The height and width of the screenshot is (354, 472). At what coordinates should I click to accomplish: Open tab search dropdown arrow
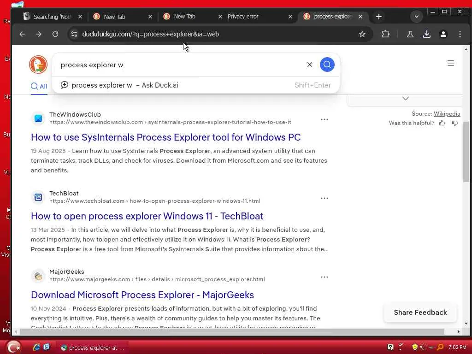[x=417, y=17]
